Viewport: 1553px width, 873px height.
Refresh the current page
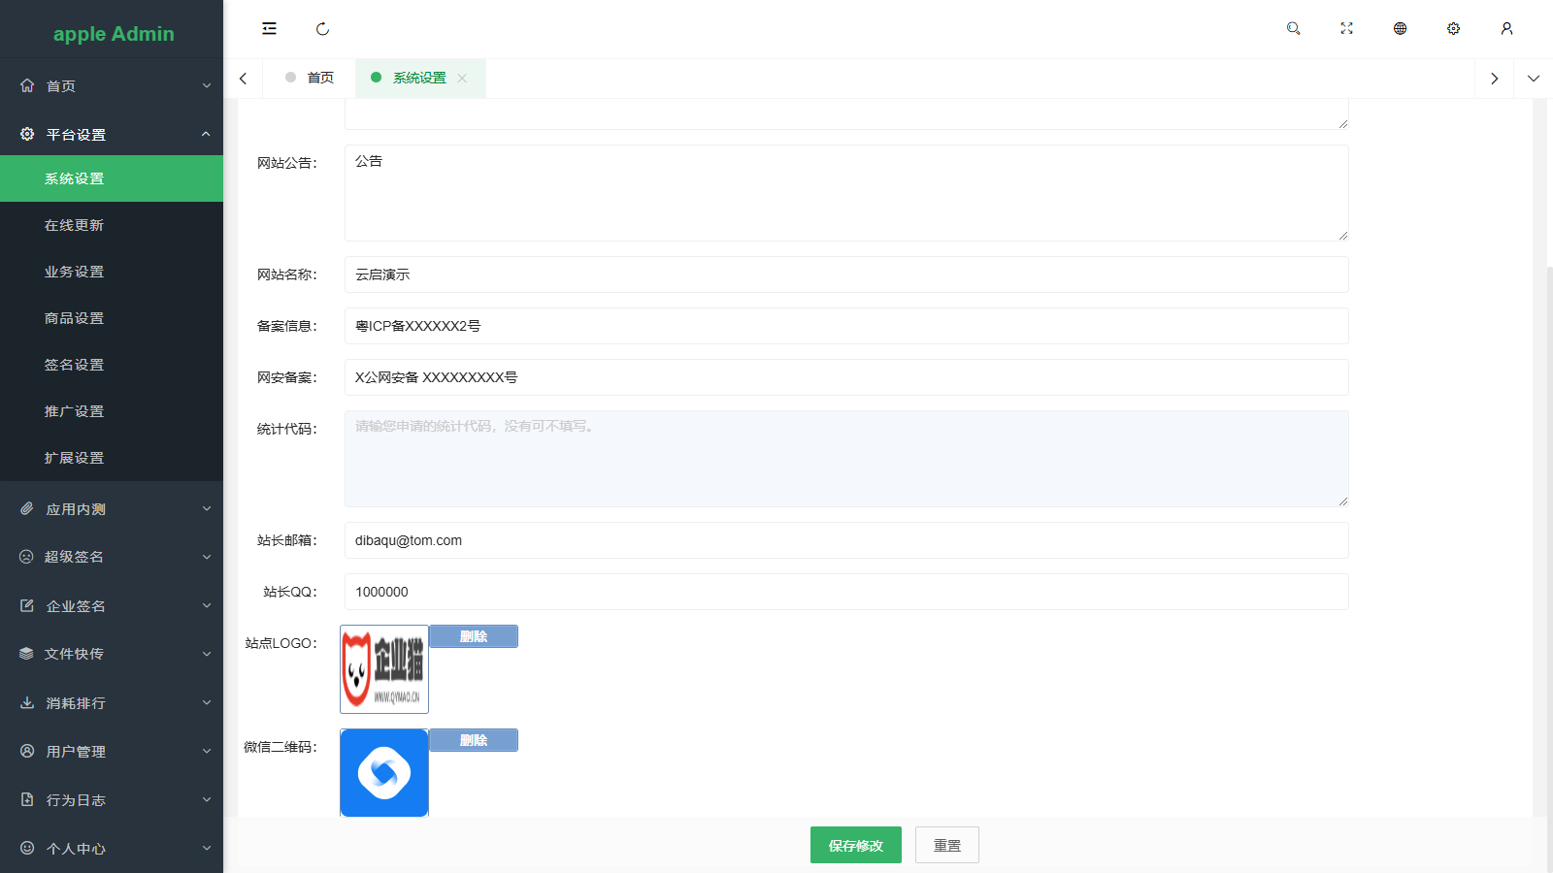click(322, 28)
